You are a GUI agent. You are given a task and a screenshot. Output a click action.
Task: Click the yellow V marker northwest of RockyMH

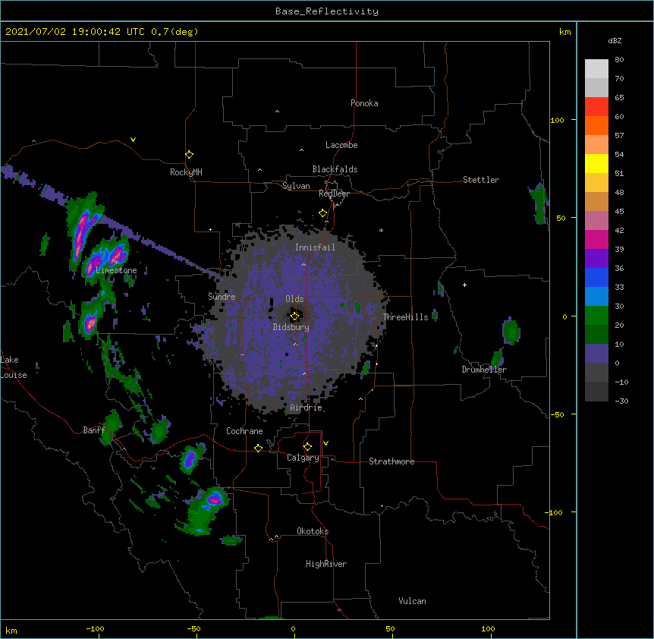(x=133, y=140)
